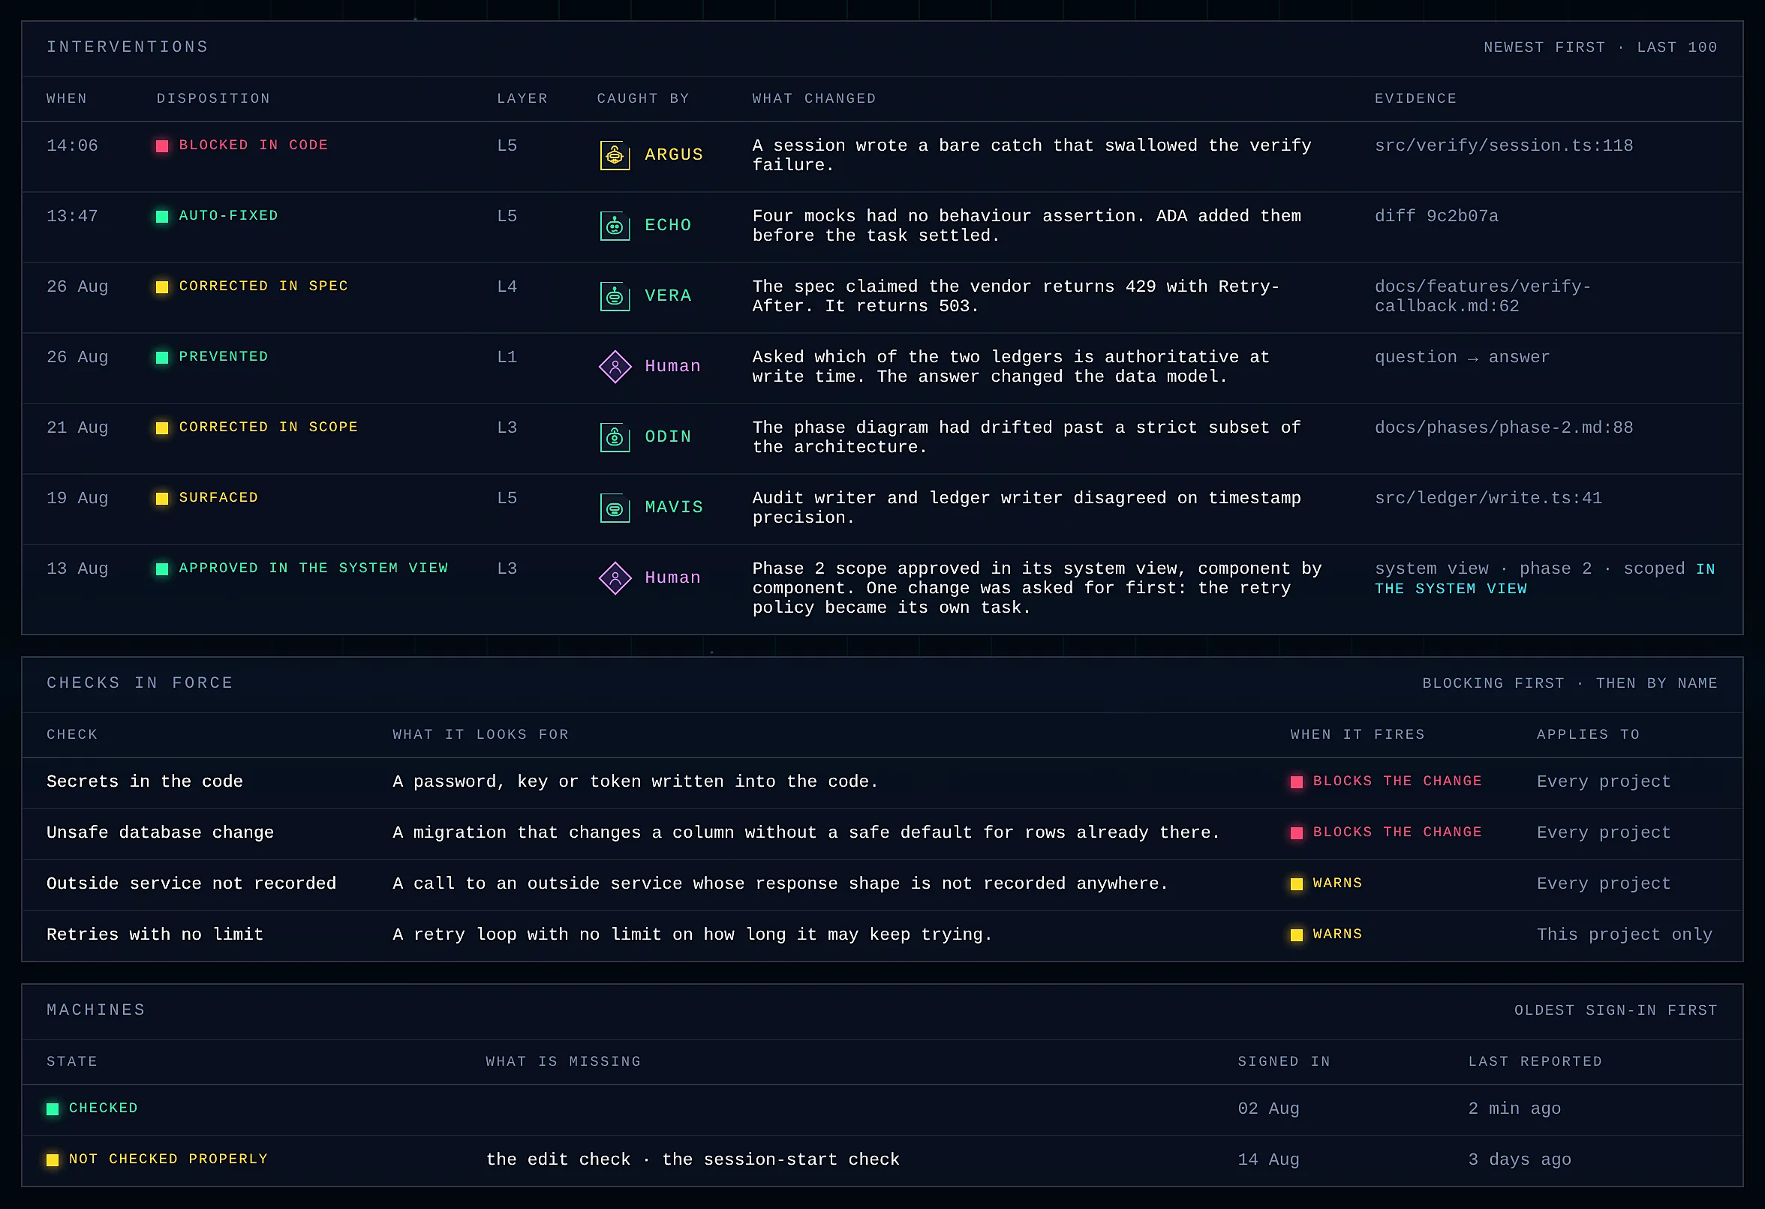Image resolution: width=1765 pixels, height=1209 pixels.
Task: Click the yellow square in the Retries with no limit row
Action: point(1297,935)
